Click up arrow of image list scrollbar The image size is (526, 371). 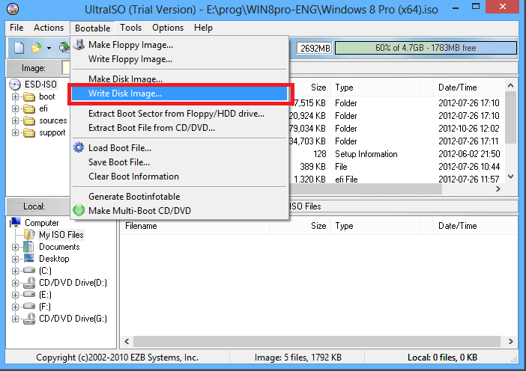click(510, 86)
